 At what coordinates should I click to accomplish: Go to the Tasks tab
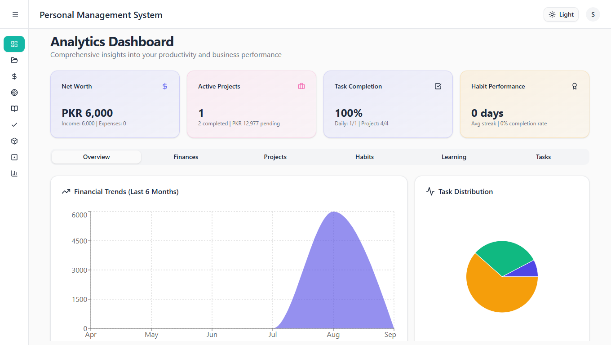point(543,157)
